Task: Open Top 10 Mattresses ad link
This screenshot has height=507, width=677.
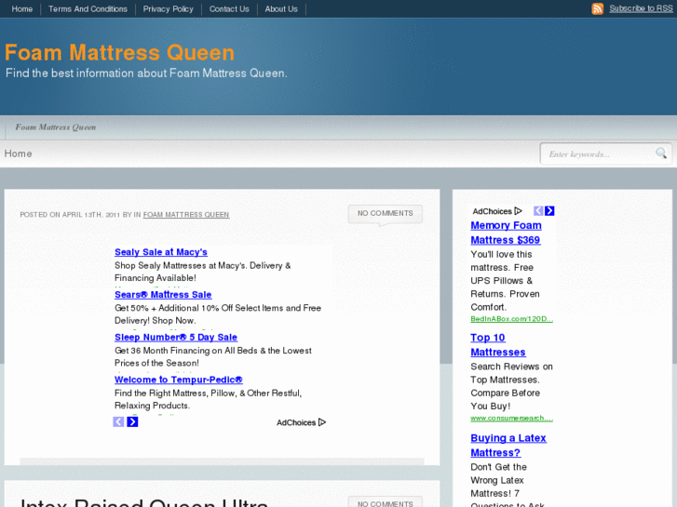Action: [x=498, y=345]
